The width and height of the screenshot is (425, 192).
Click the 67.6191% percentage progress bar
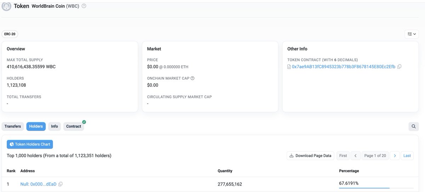pyautogui.click(x=376, y=188)
